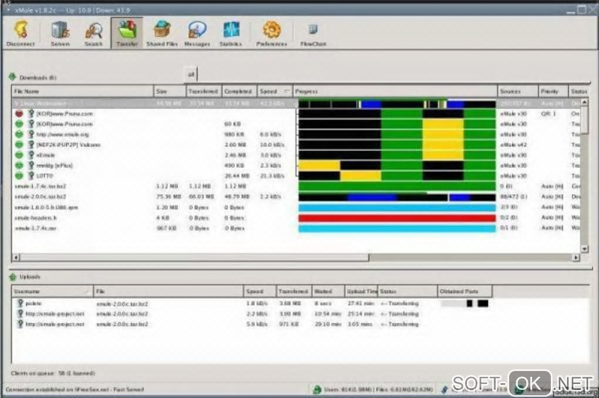Open the Search toolbar icon
599x398 pixels.
click(x=93, y=33)
